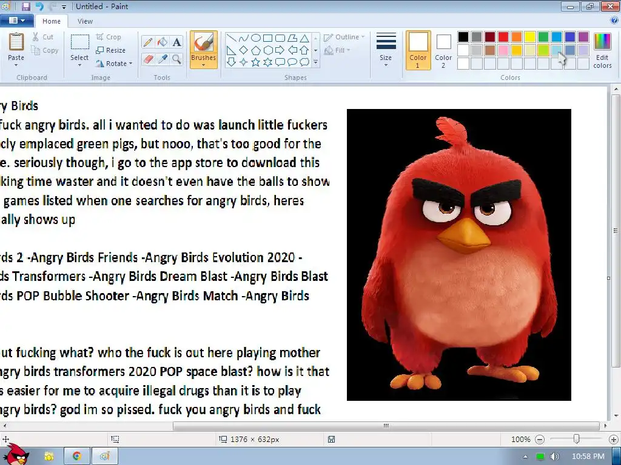
Task: Pick the Line shape
Action: 231,38
